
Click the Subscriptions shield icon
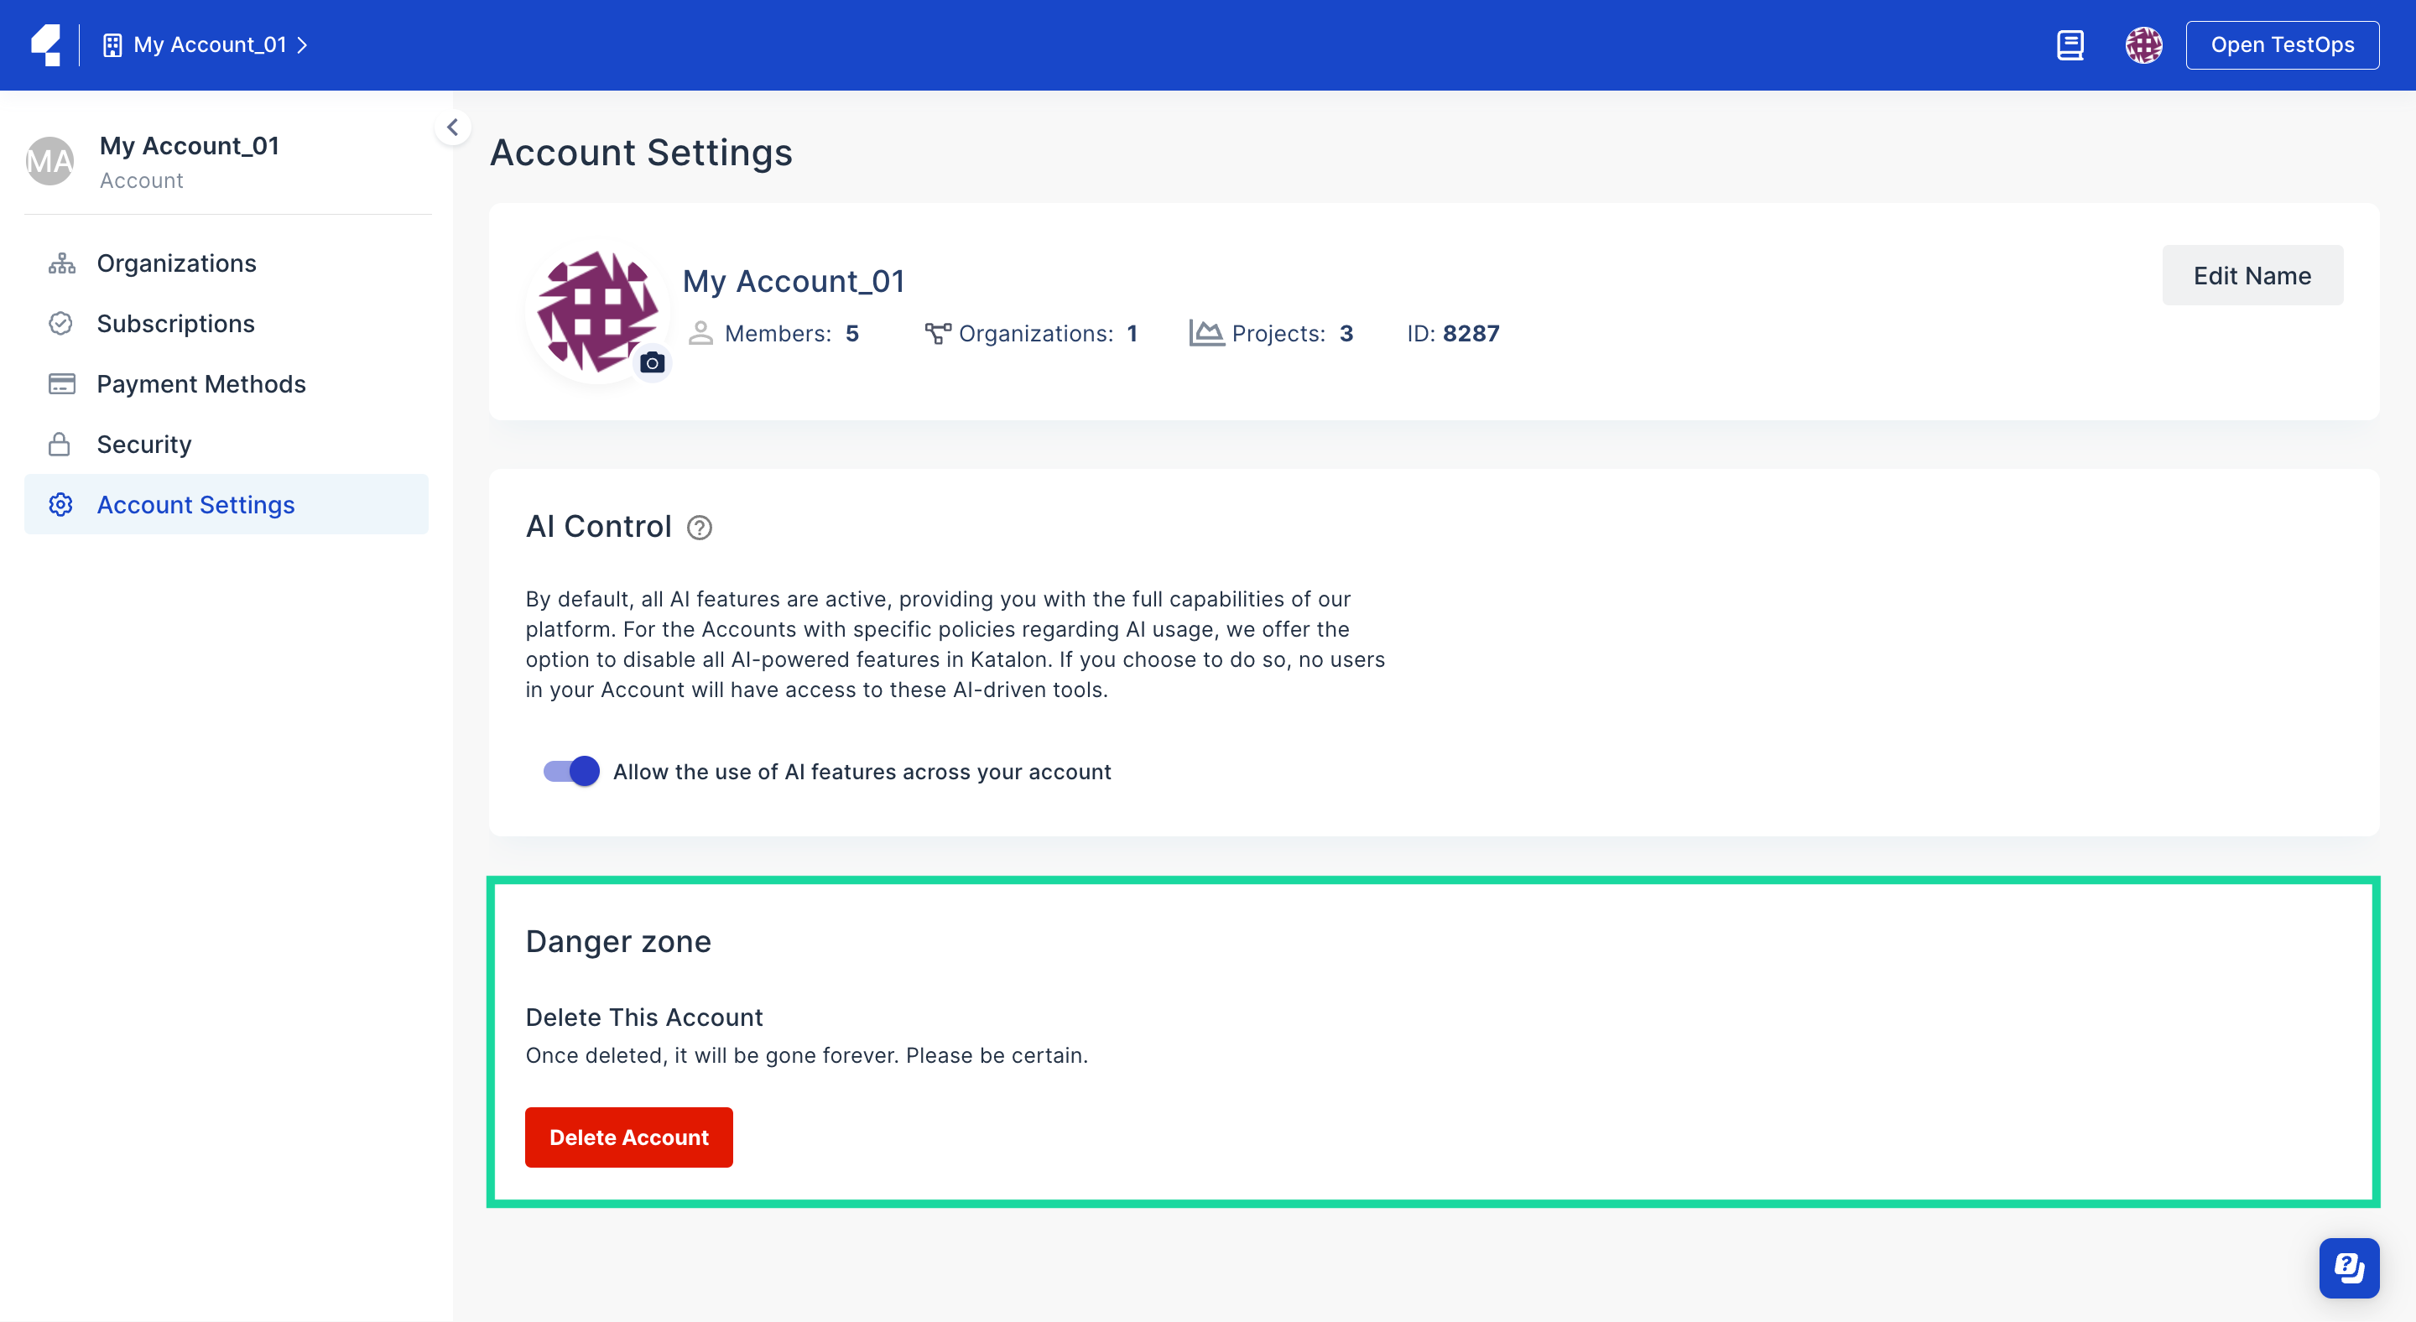[61, 322]
